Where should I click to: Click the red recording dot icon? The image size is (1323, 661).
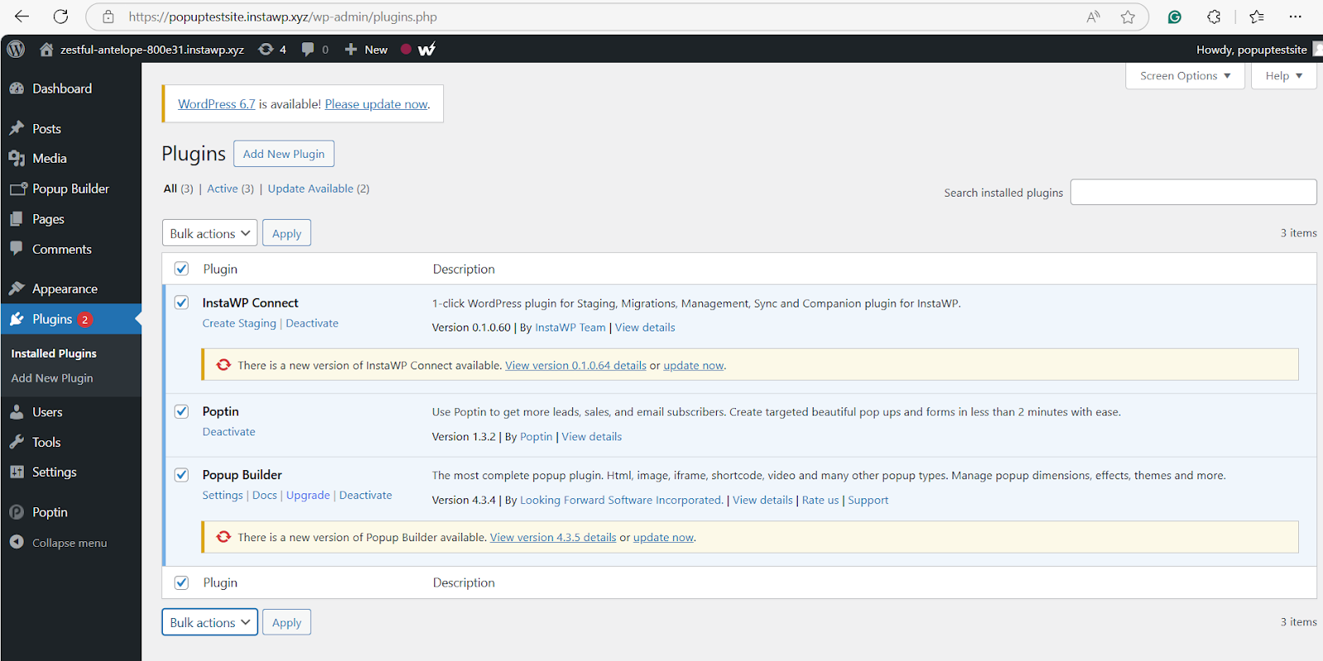[x=406, y=49]
